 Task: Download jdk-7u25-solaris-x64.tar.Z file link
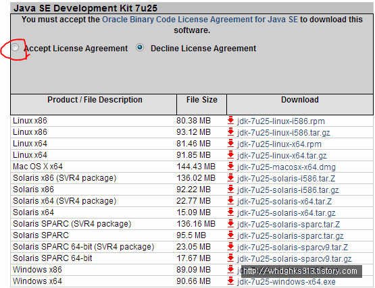tap(284, 202)
